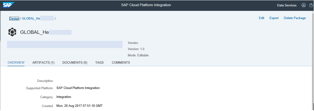This screenshot has height=111, width=314.
Task: Click the power logout icon
Action: 311,5
